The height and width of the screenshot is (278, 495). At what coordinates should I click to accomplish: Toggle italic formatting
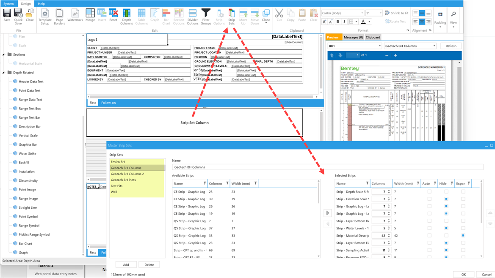tap(344, 22)
